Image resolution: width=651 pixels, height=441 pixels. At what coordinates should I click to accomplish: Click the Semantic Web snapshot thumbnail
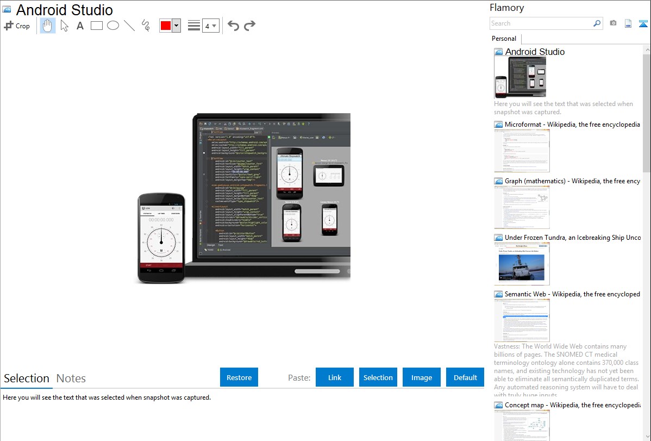[522, 320]
